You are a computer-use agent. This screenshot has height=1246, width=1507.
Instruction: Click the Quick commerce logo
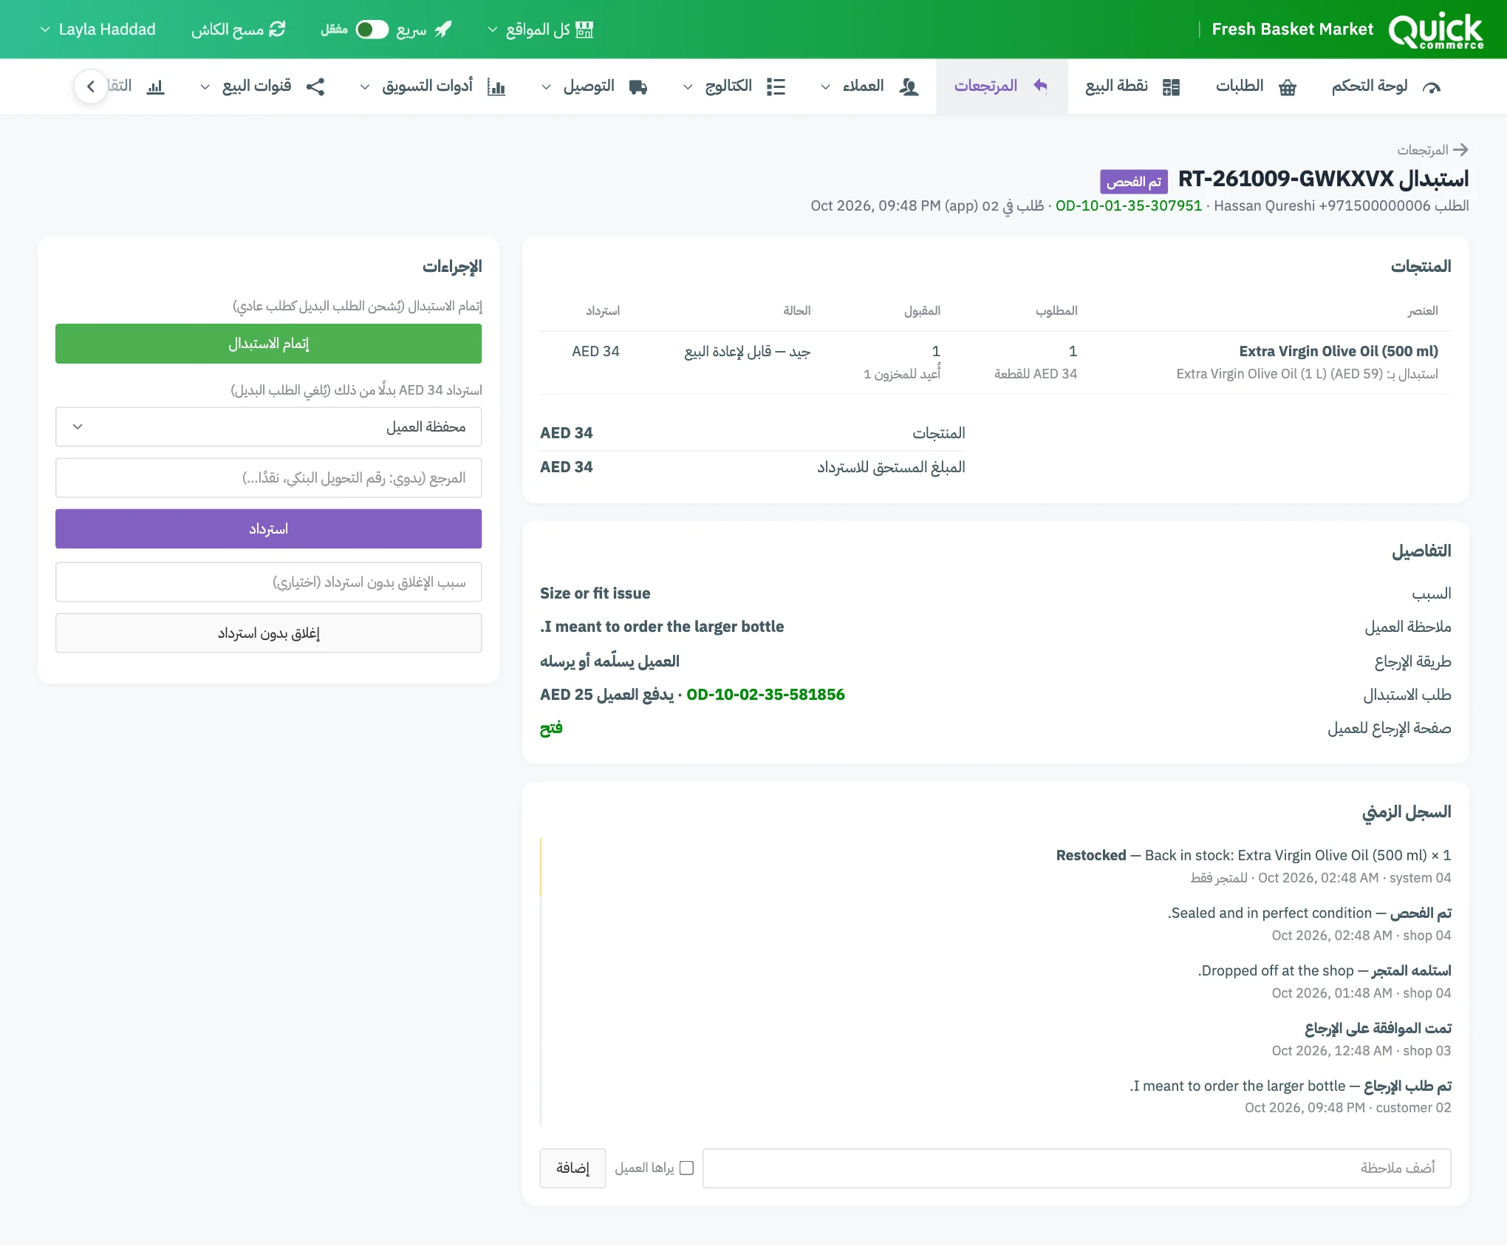1436,30
